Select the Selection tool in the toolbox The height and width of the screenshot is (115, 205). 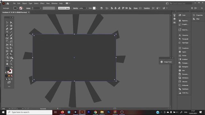(7, 22)
